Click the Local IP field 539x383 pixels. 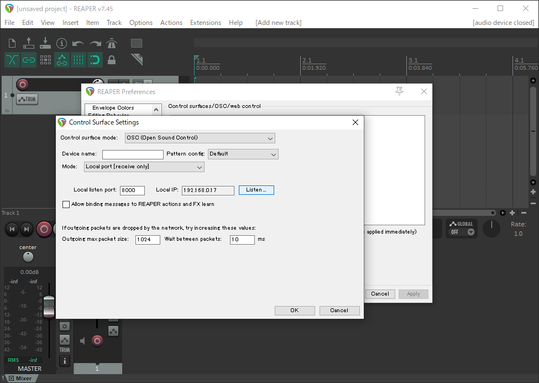[x=208, y=190]
